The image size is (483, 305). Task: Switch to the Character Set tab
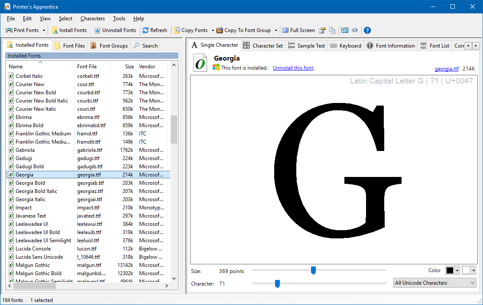click(263, 45)
